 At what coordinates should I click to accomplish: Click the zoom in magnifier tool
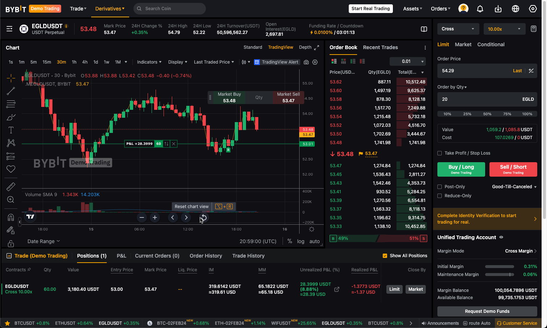pos(11,200)
